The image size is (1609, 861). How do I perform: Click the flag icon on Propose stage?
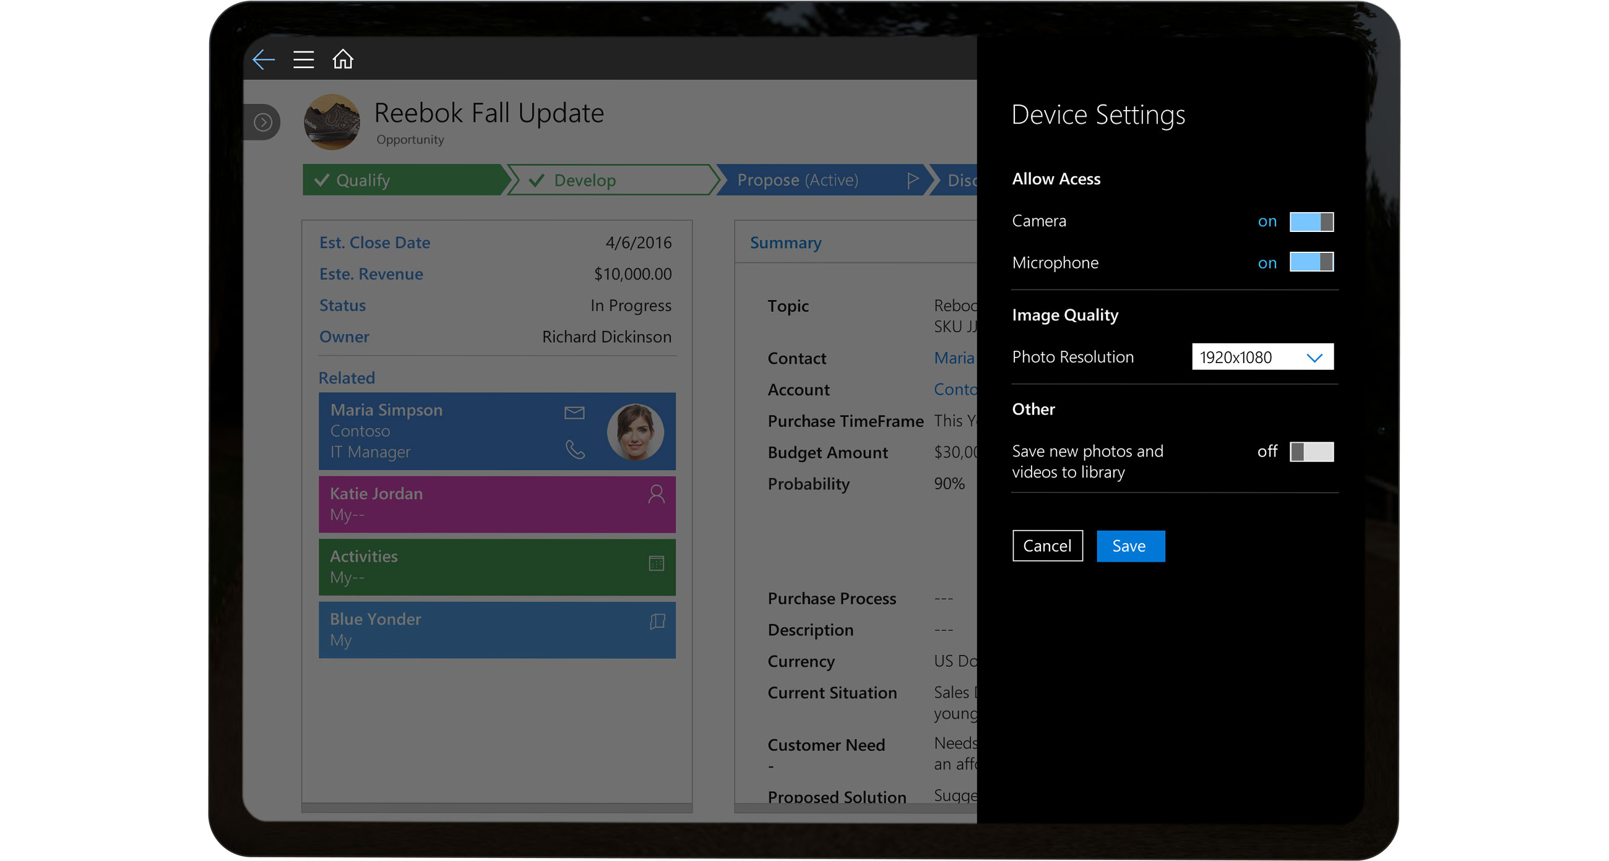coord(912,180)
